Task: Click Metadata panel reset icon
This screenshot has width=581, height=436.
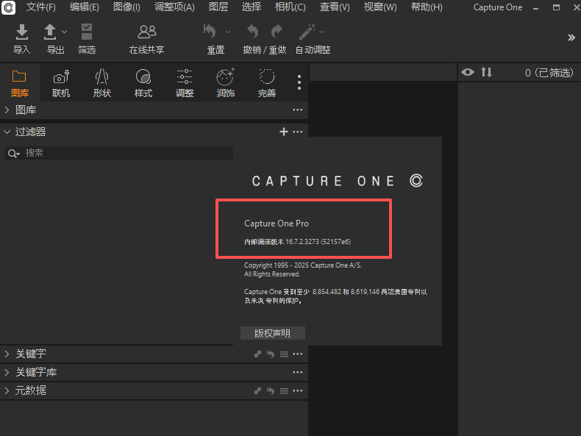Action: pyautogui.click(x=271, y=391)
